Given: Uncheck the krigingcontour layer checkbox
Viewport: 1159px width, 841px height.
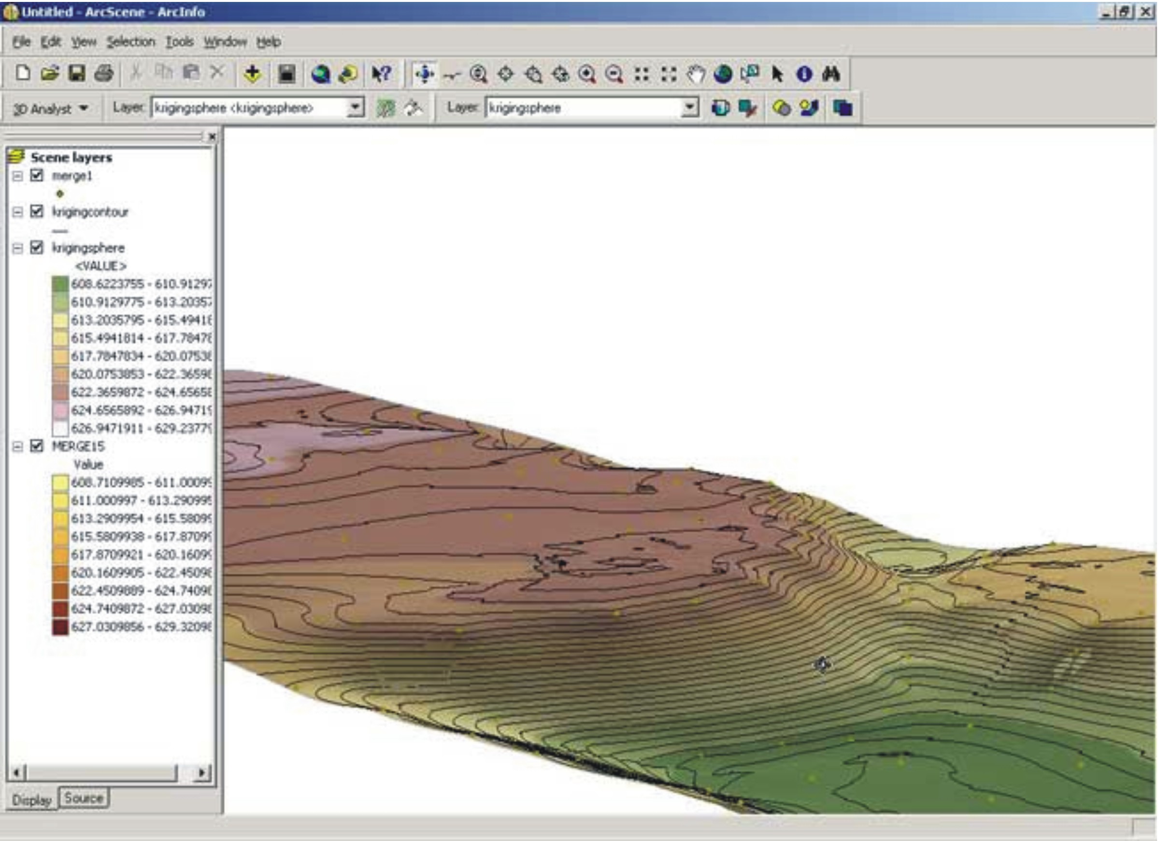Looking at the screenshot, I should tap(37, 211).
